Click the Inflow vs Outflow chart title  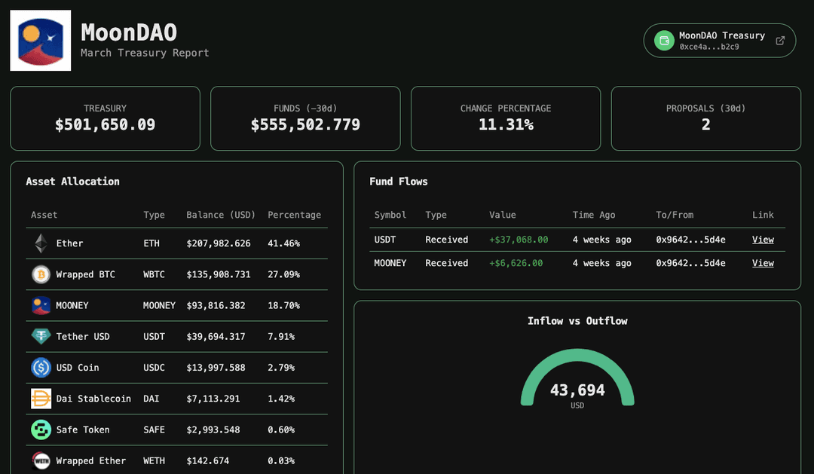pos(577,321)
